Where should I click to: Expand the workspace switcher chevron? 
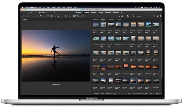(121, 12)
